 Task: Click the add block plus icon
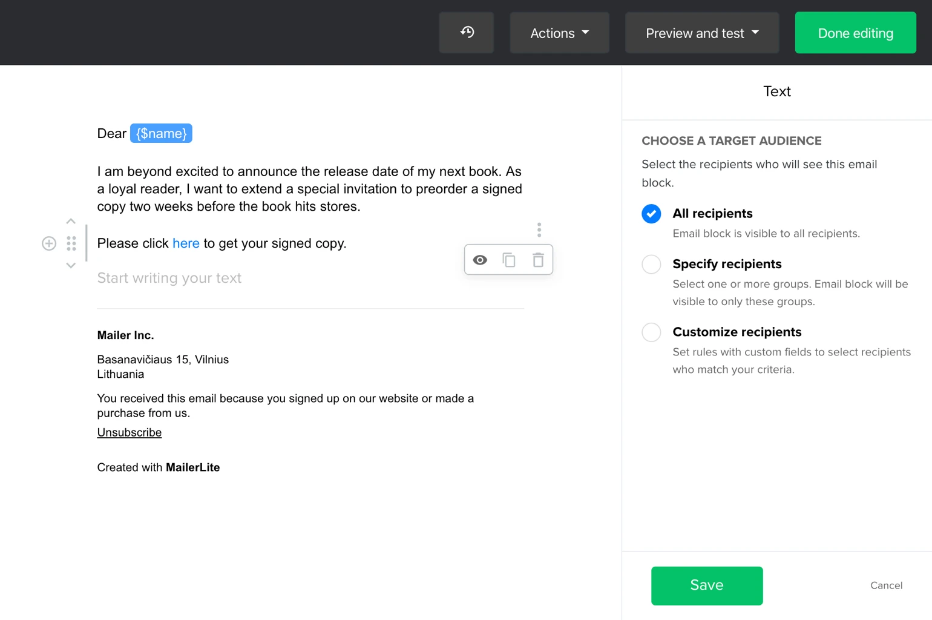[x=49, y=243]
